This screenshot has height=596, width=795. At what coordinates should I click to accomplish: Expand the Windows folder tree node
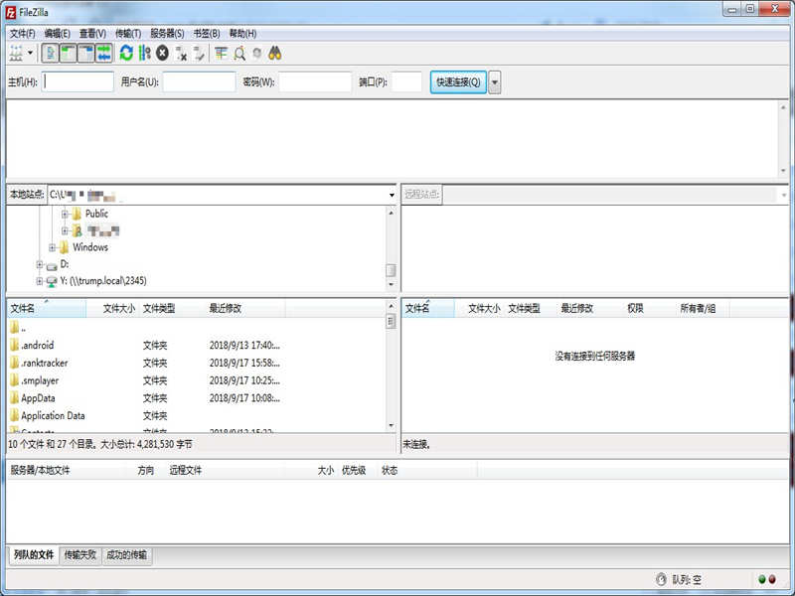pyautogui.click(x=53, y=247)
